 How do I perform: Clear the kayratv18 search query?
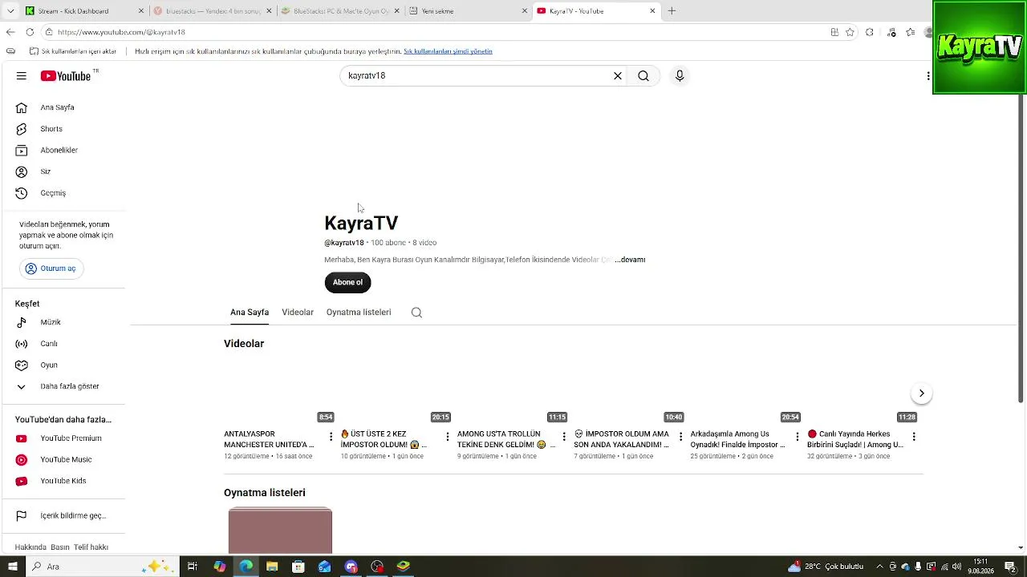tap(618, 76)
